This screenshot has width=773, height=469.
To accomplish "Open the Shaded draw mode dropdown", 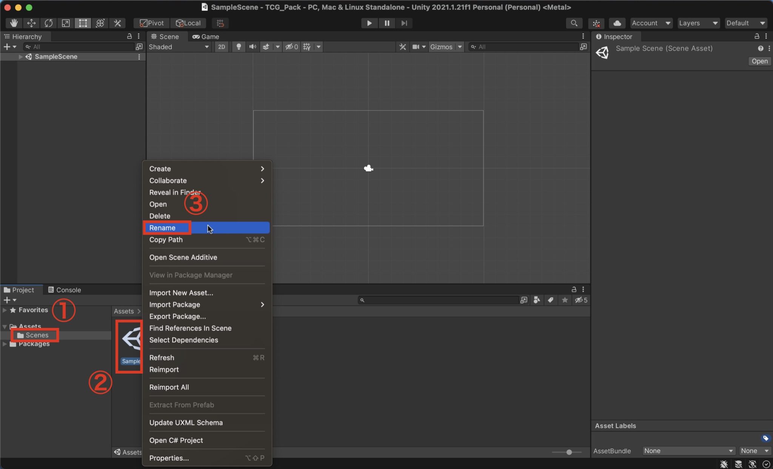I will pos(179,47).
